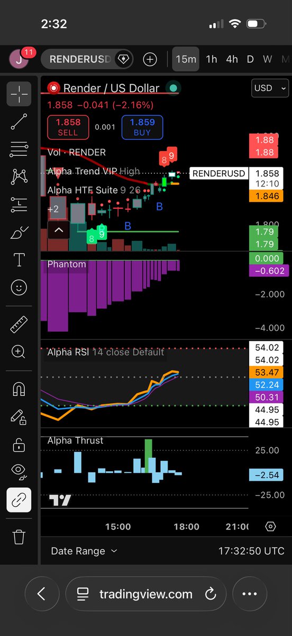Open the Fibonacci retracement tools
This screenshot has height=636, width=292.
pyautogui.click(x=19, y=149)
